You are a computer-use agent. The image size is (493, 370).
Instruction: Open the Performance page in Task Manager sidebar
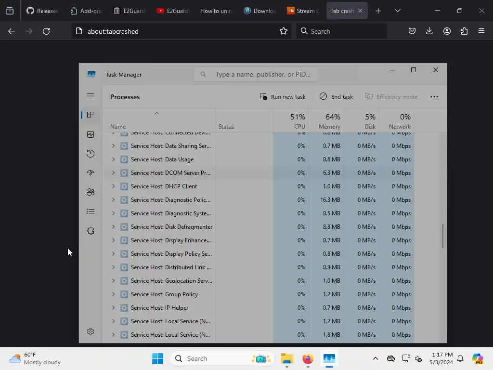click(x=91, y=135)
